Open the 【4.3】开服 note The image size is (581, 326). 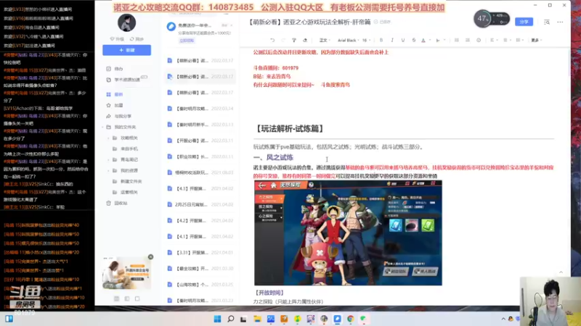tap(200, 188)
